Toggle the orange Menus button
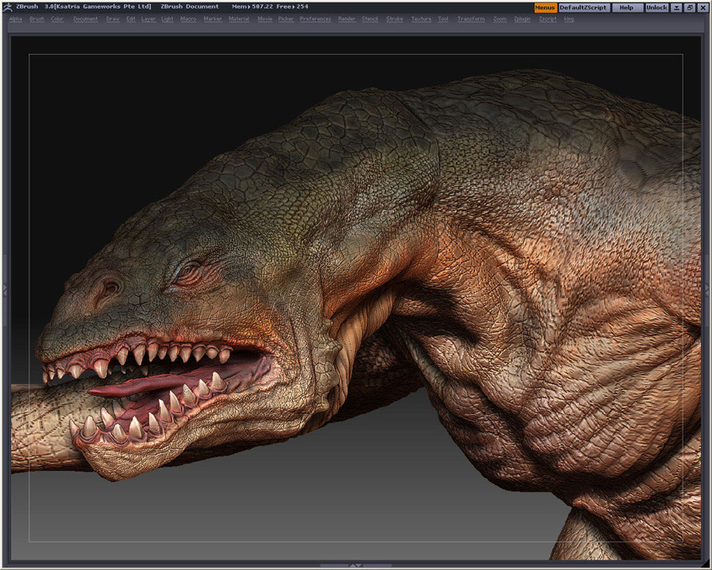The image size is (712, 570). [x=545, y=8]
